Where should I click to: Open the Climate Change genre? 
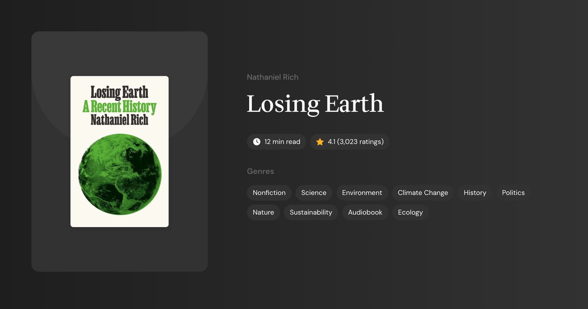point(423,193)
